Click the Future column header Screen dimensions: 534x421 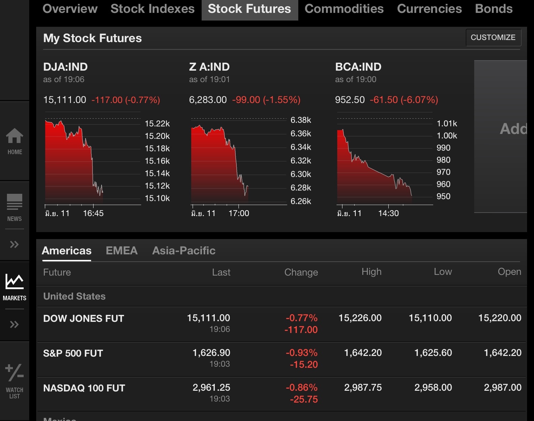click(x=57, y=272)
